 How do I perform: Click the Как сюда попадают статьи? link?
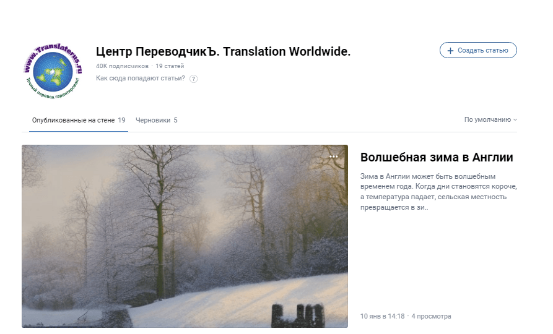pyautogui.click(x=141, y=78)
